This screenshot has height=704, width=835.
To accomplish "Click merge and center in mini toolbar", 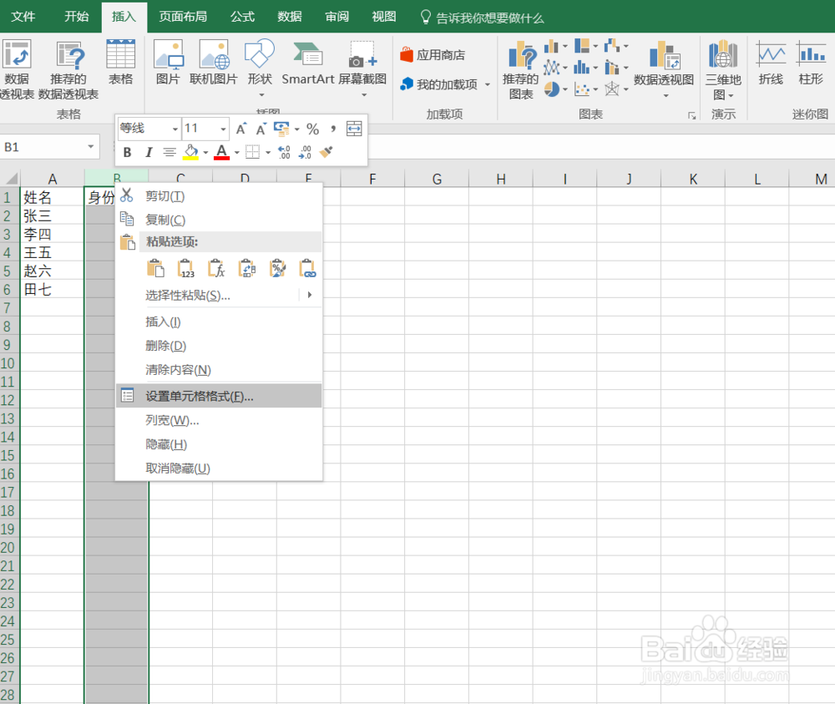I will [x=354, y=129].
